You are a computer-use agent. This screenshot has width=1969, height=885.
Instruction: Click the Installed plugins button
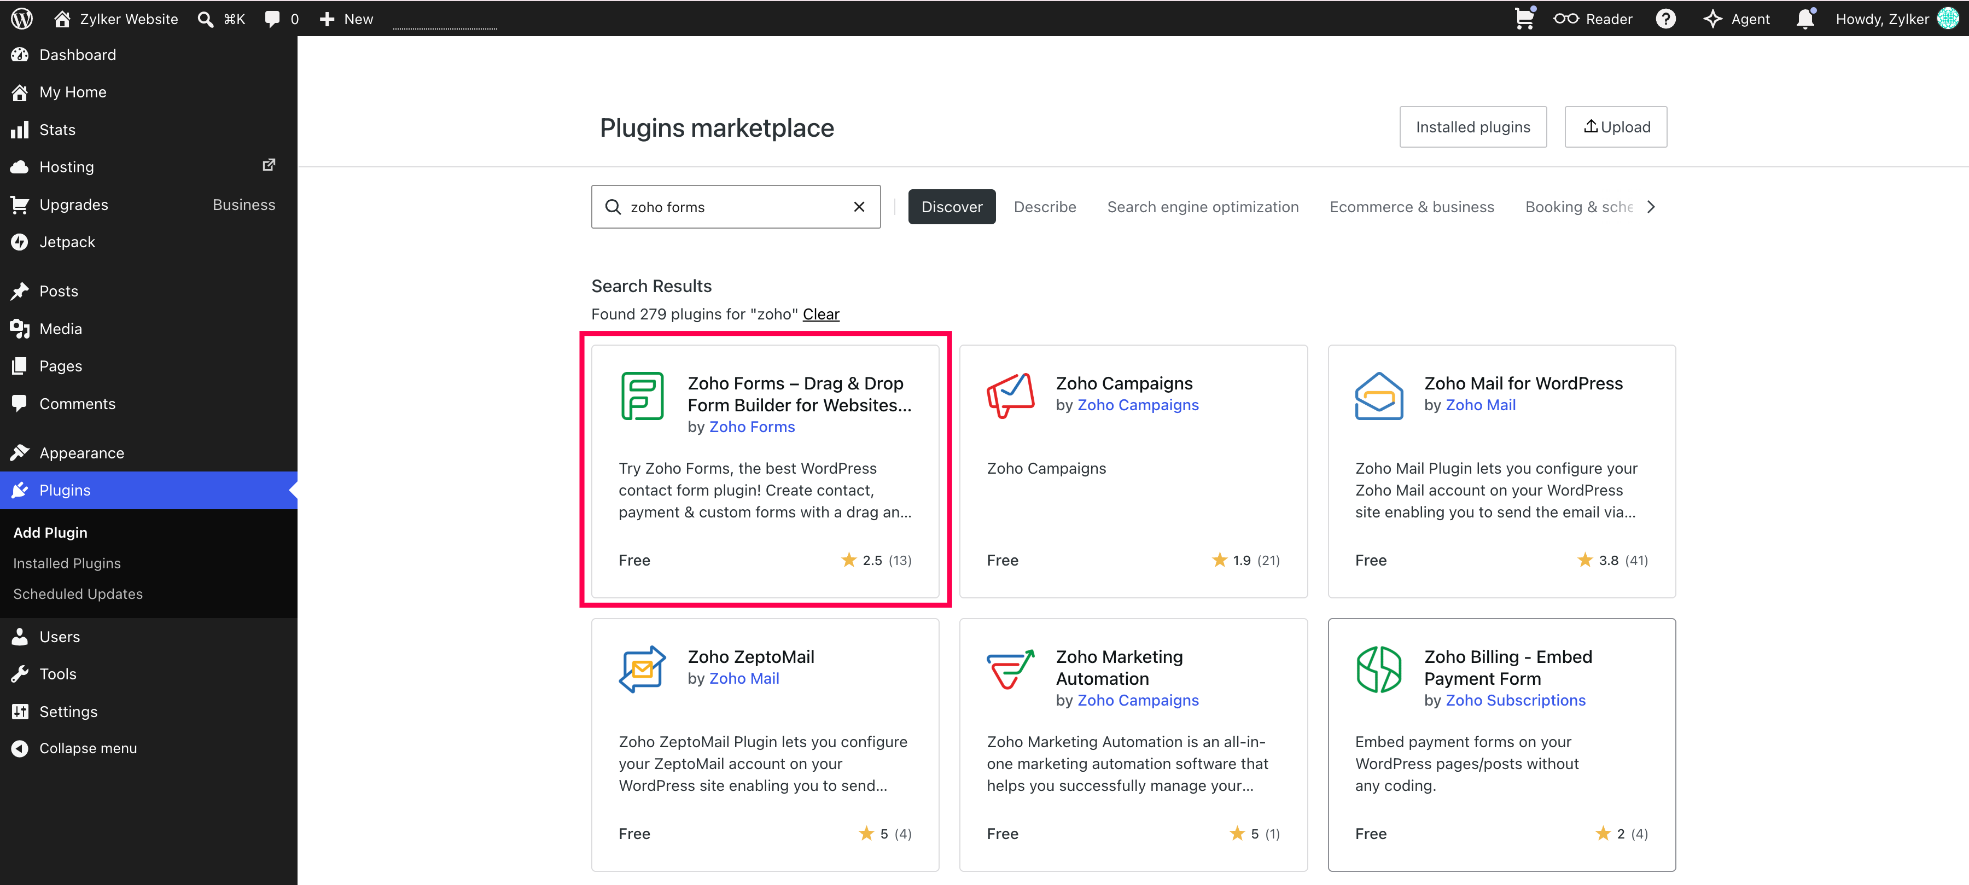coord(1472,127)
